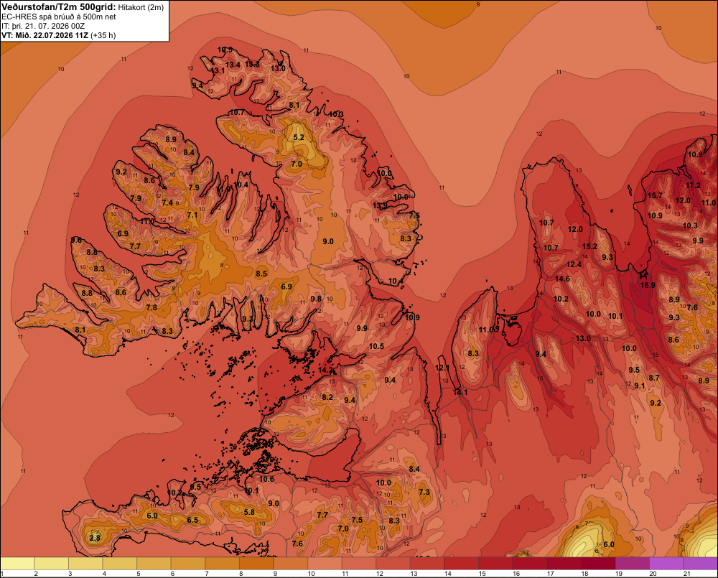
Task: Click the 7.4 temperature value
Action: pos(167,202)
